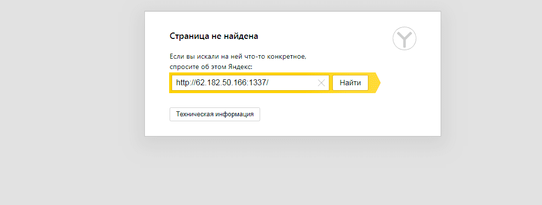This screenshot has width=542, height=205.
Task: Open Техническая информация details
Action: point(215,114)
